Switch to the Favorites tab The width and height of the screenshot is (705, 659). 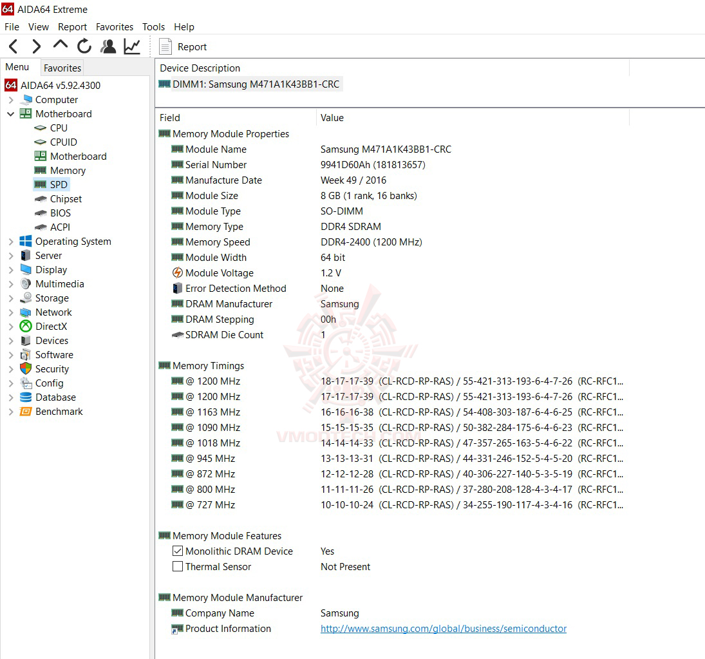(62, 68)
